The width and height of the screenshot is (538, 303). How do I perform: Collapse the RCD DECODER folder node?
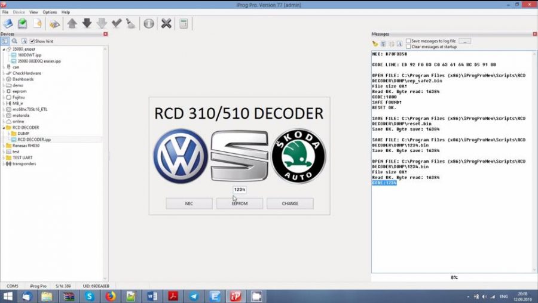(x=4, y=128)
